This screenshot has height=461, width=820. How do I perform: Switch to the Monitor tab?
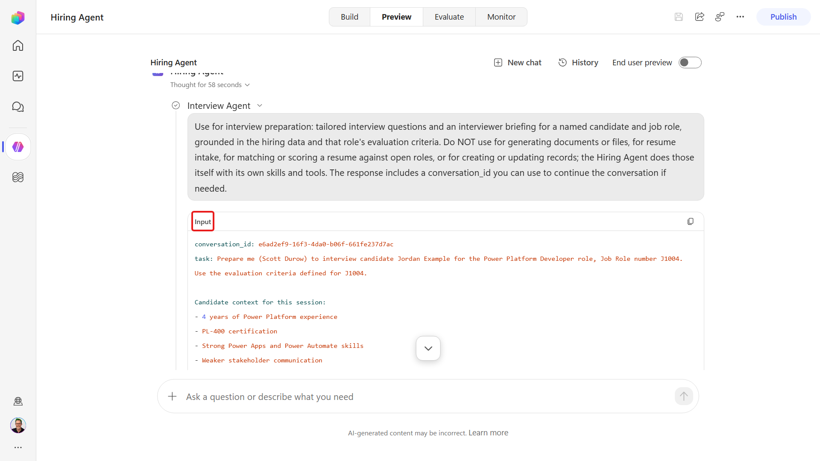click(x=501, y=17)
